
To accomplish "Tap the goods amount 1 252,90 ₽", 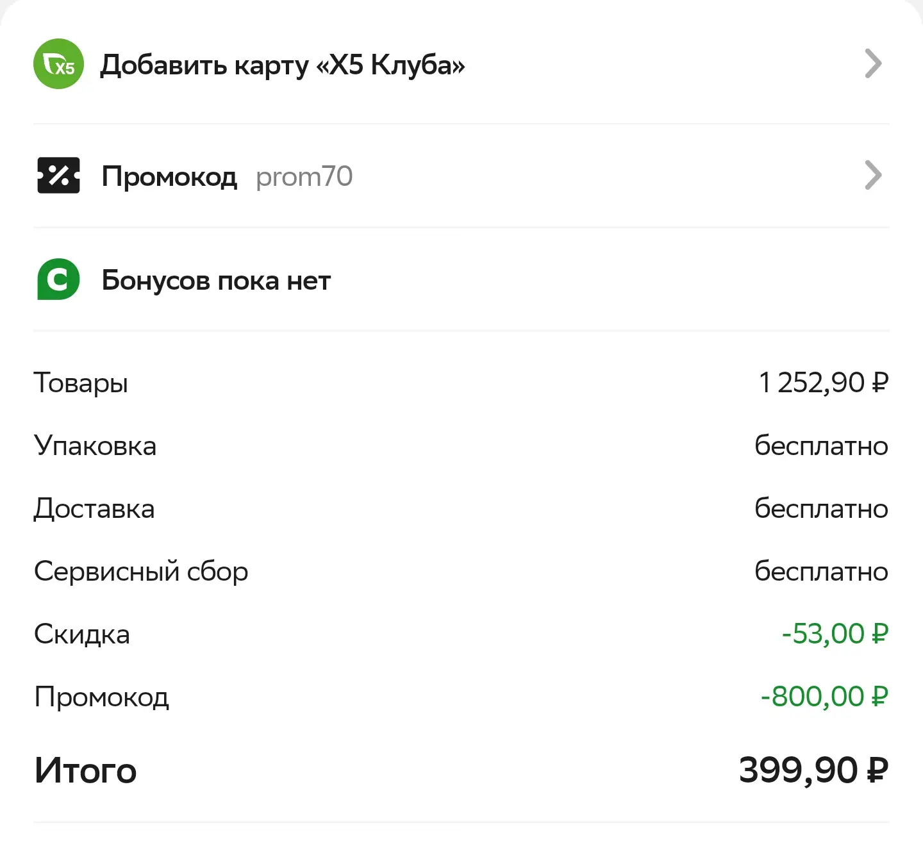I will click(x=824, y=383).
